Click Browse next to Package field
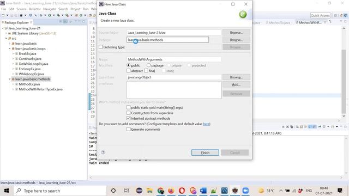The height and width of the screenshot is (196, 349). click(236, 40)
